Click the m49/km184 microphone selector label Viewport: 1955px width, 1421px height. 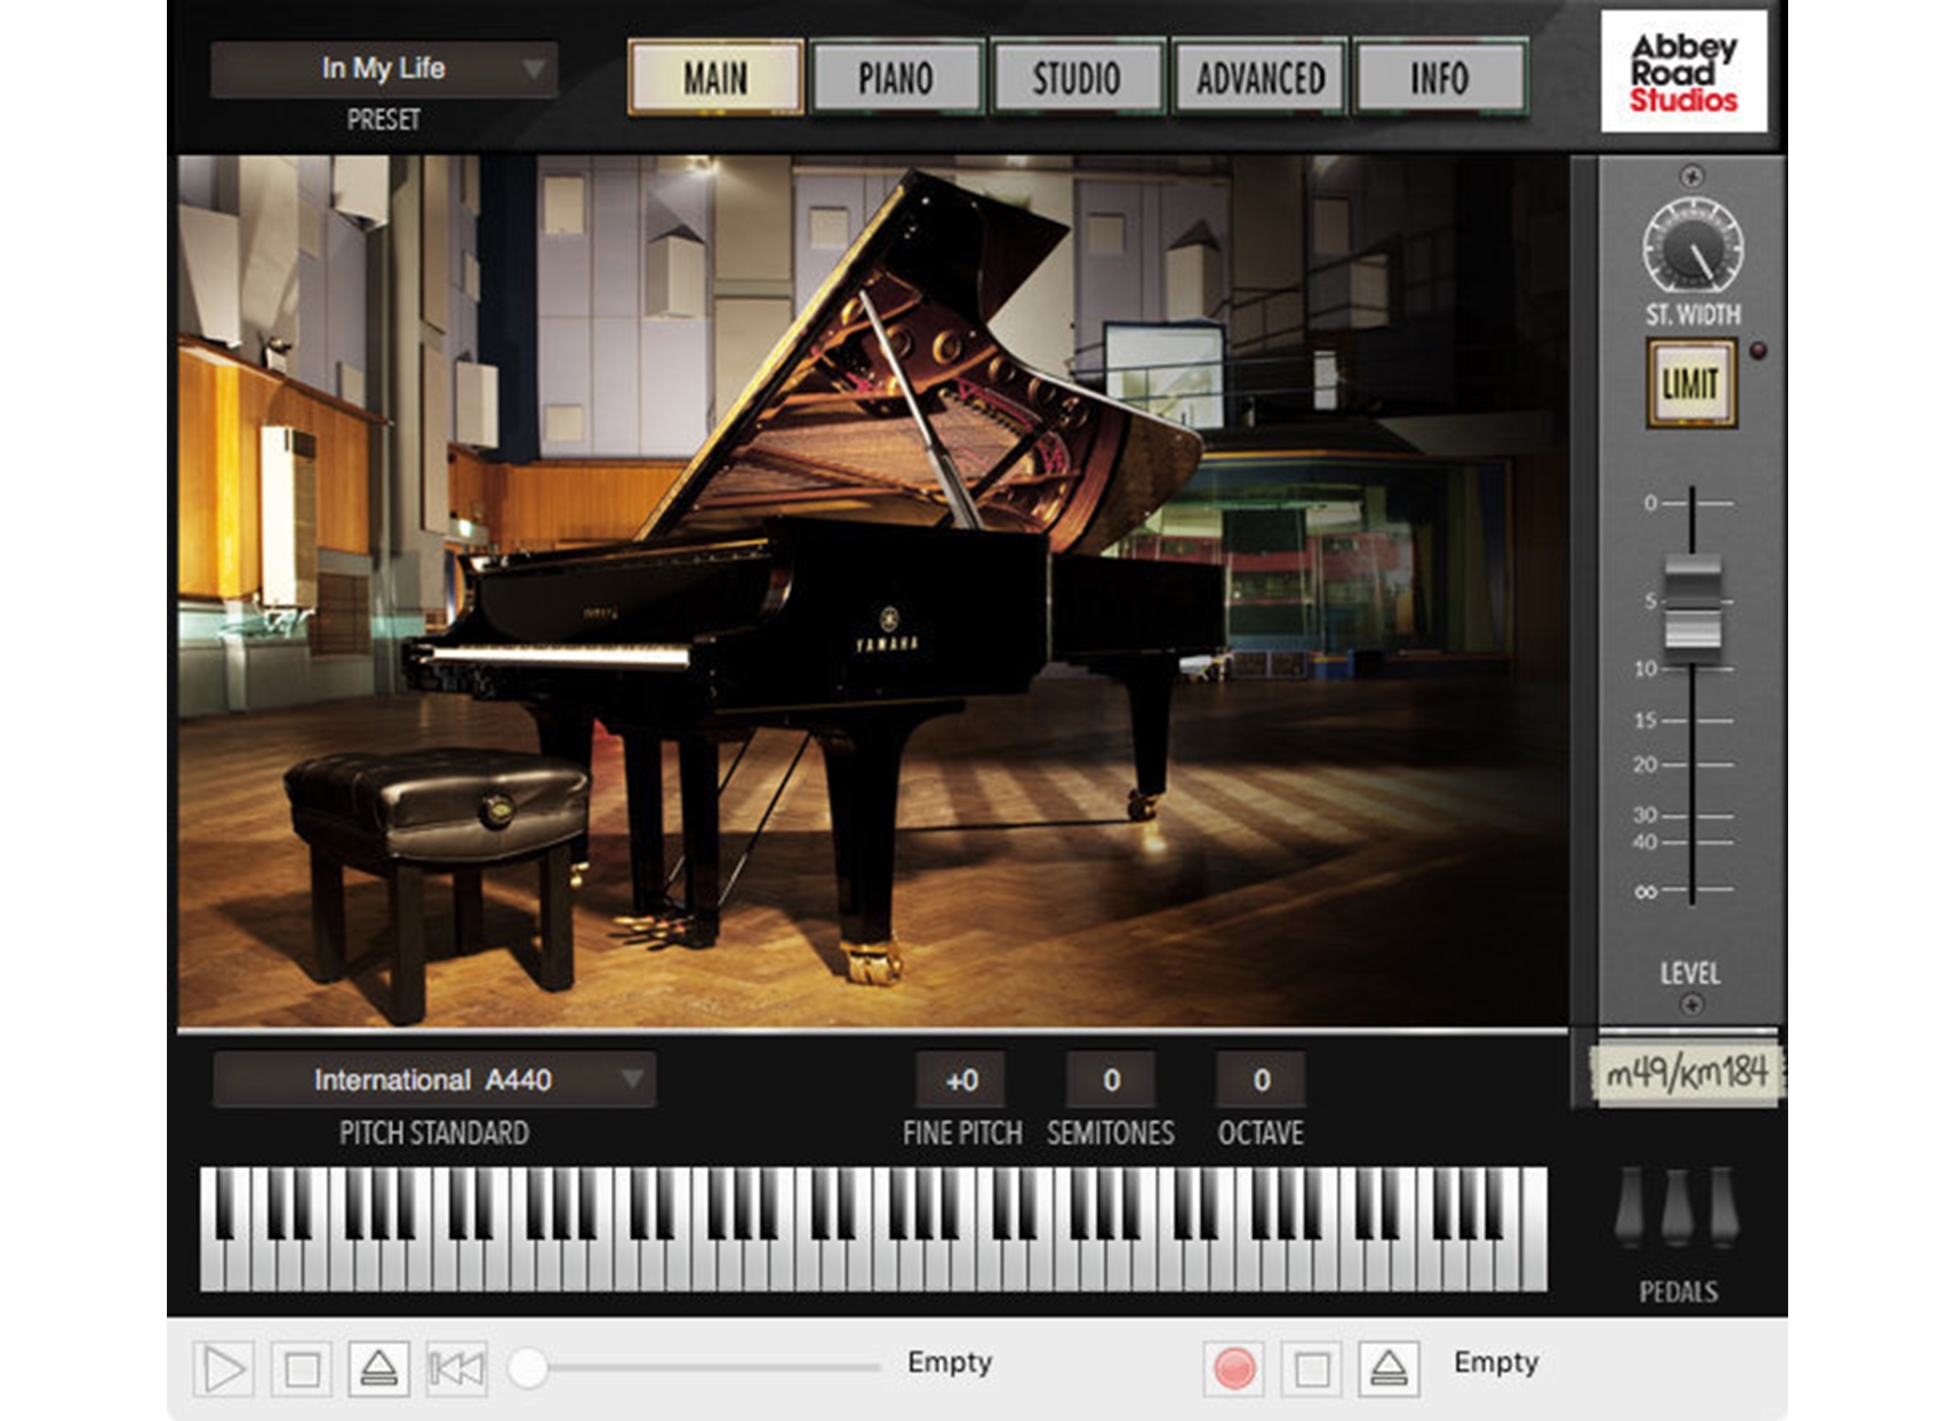[1685, 1073]
